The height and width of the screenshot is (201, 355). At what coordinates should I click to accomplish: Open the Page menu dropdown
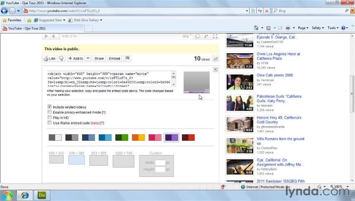(303, 28)
